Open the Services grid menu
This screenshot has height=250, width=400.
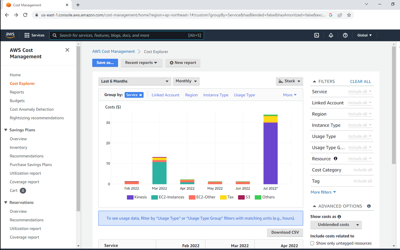point(34,35)
